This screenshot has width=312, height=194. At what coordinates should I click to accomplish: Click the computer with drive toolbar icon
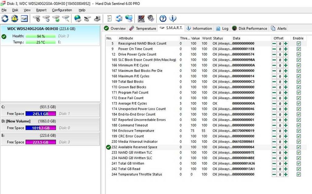pyautogui.click(x=97, y=18)
